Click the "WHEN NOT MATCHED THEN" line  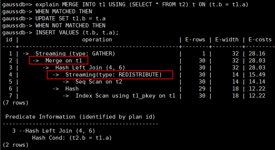click(70, 25)
